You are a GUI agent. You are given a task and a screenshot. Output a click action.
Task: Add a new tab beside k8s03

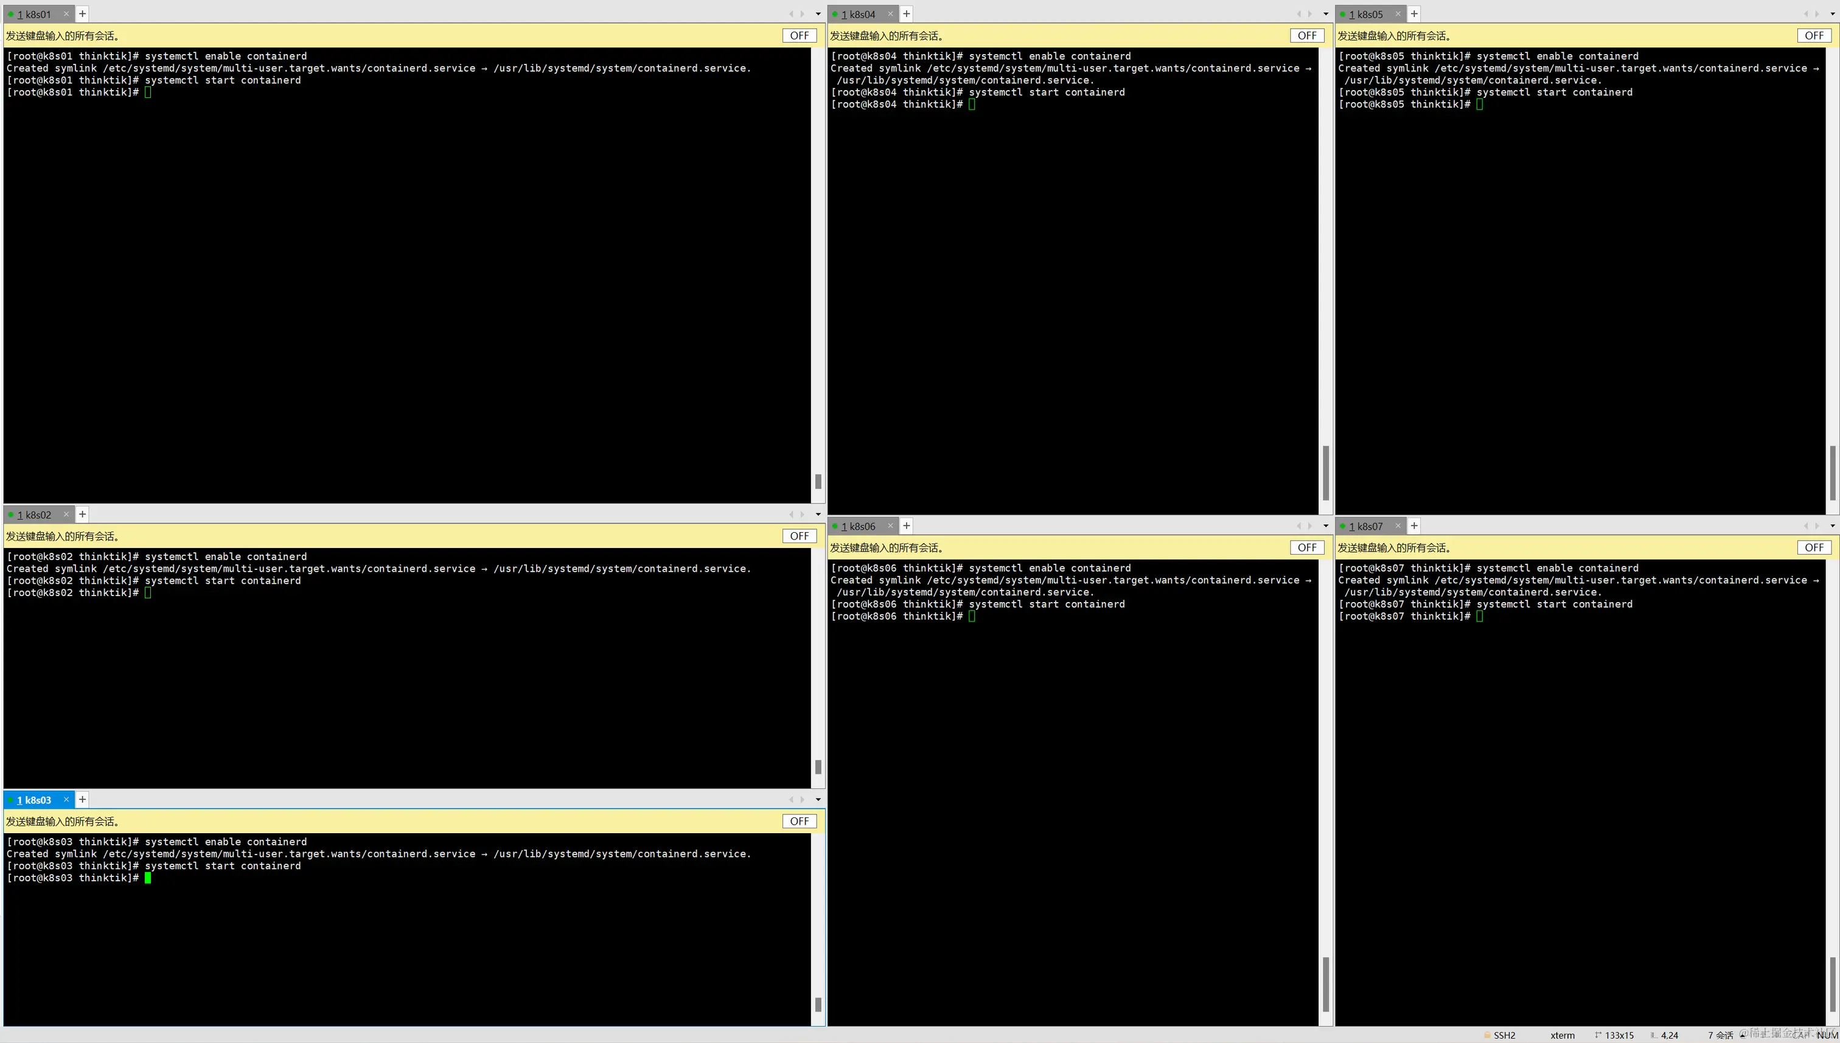click(82, 800)
